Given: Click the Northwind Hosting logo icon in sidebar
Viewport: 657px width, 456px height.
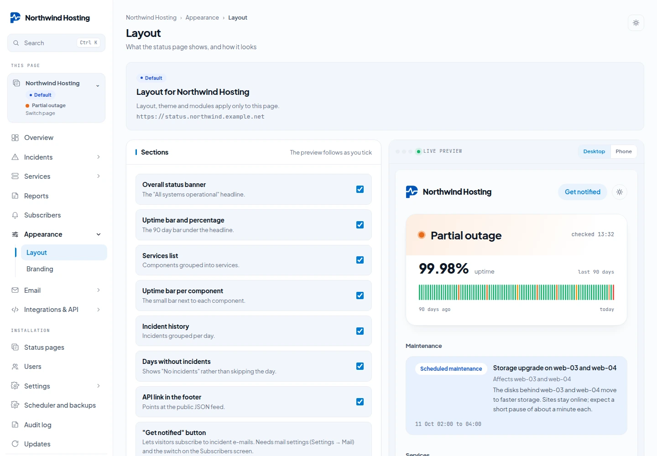Looking at the screenshot, I should pyautogui.click(x=16, y=18).
